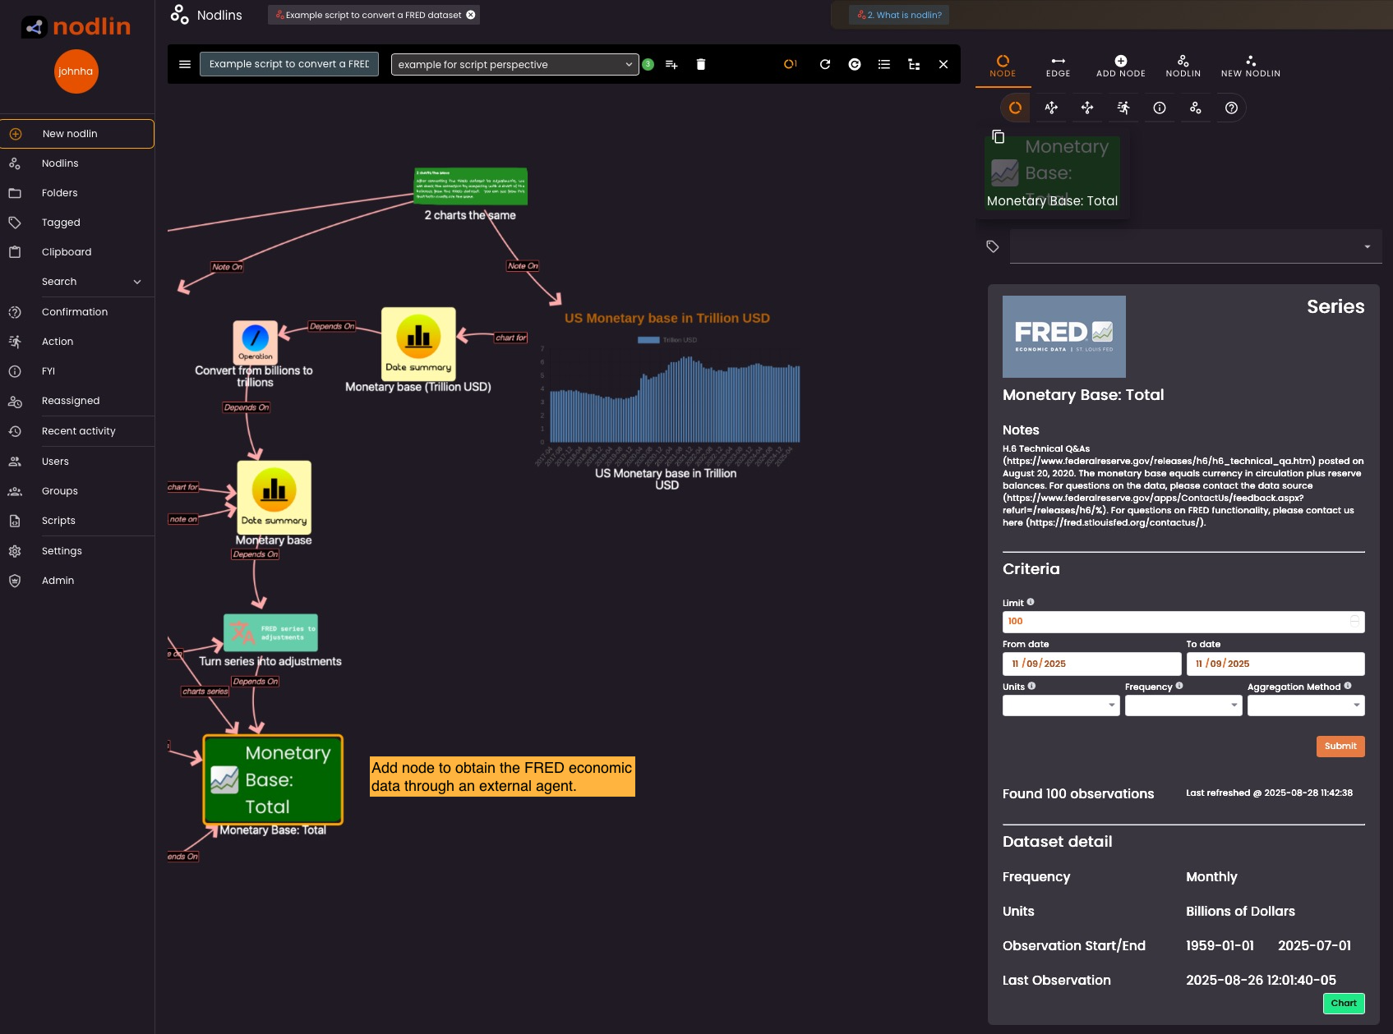Open the hamburger menu in canvas toolbar

[185, 64]
